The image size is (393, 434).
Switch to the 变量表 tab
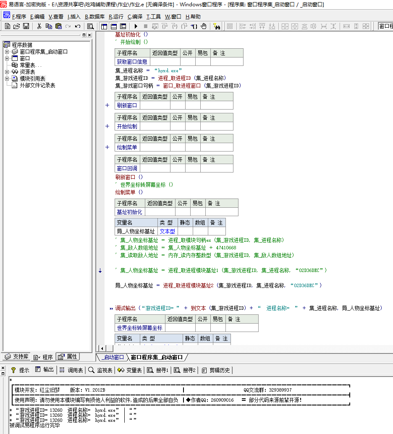tap(130, 370)
